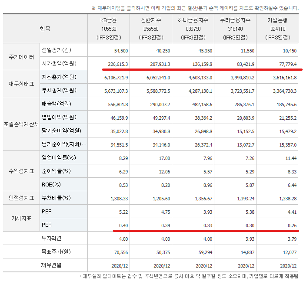Click PBR value 0.26
Viewport: 303px width, 281px height.
(x=292, y=225)
